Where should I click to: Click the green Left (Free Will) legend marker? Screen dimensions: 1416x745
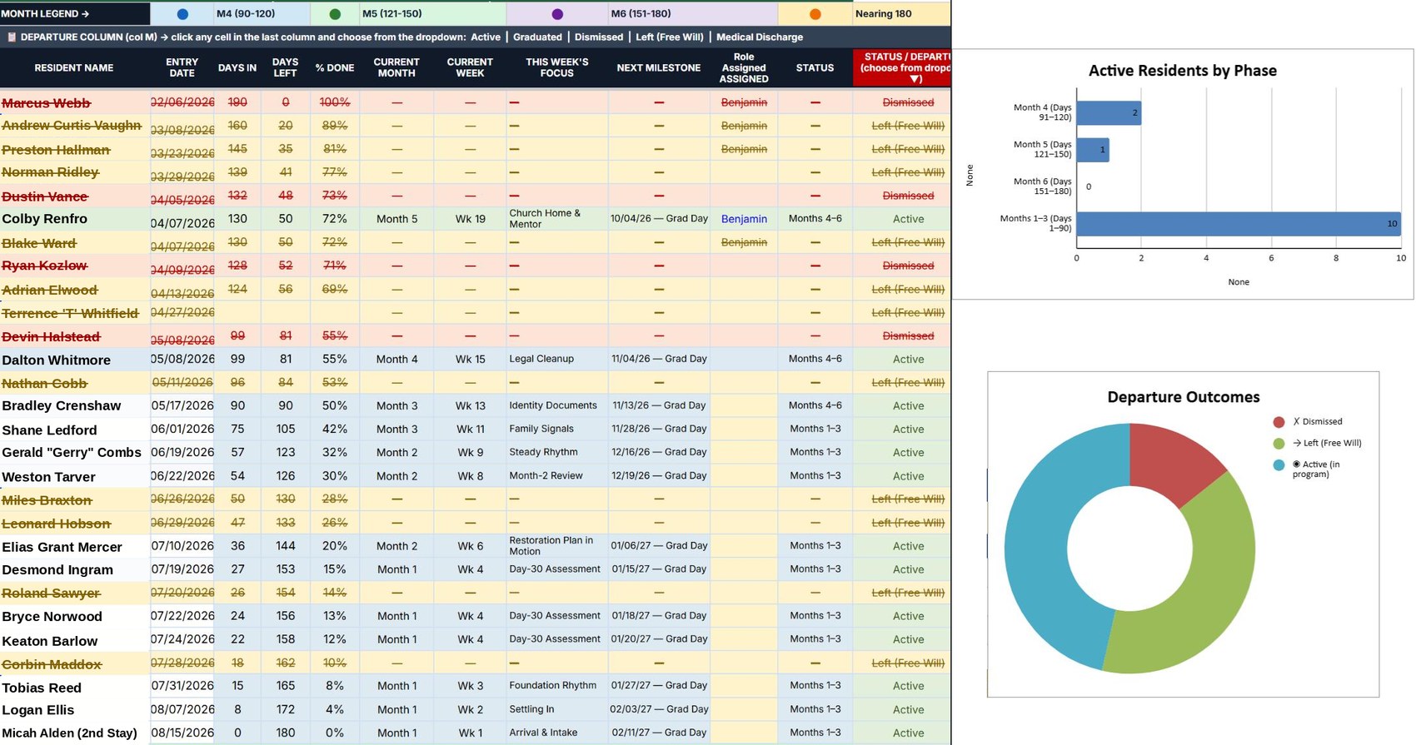(x=1279, y=444)
